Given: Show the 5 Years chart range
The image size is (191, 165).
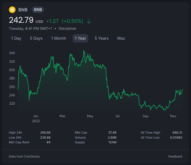Looking at the screenshot, I should 101,38.
